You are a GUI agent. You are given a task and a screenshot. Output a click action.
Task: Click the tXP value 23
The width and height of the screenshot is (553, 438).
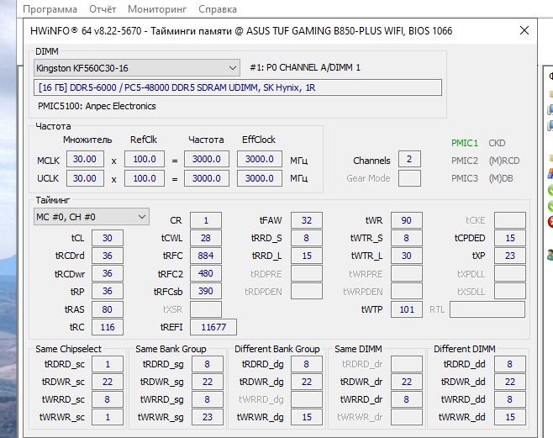(x=510, y=256)
